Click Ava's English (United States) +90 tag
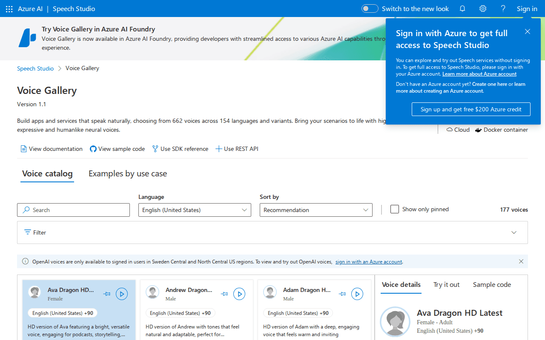Viewport: 545px width, 340px height. (63, 313)
